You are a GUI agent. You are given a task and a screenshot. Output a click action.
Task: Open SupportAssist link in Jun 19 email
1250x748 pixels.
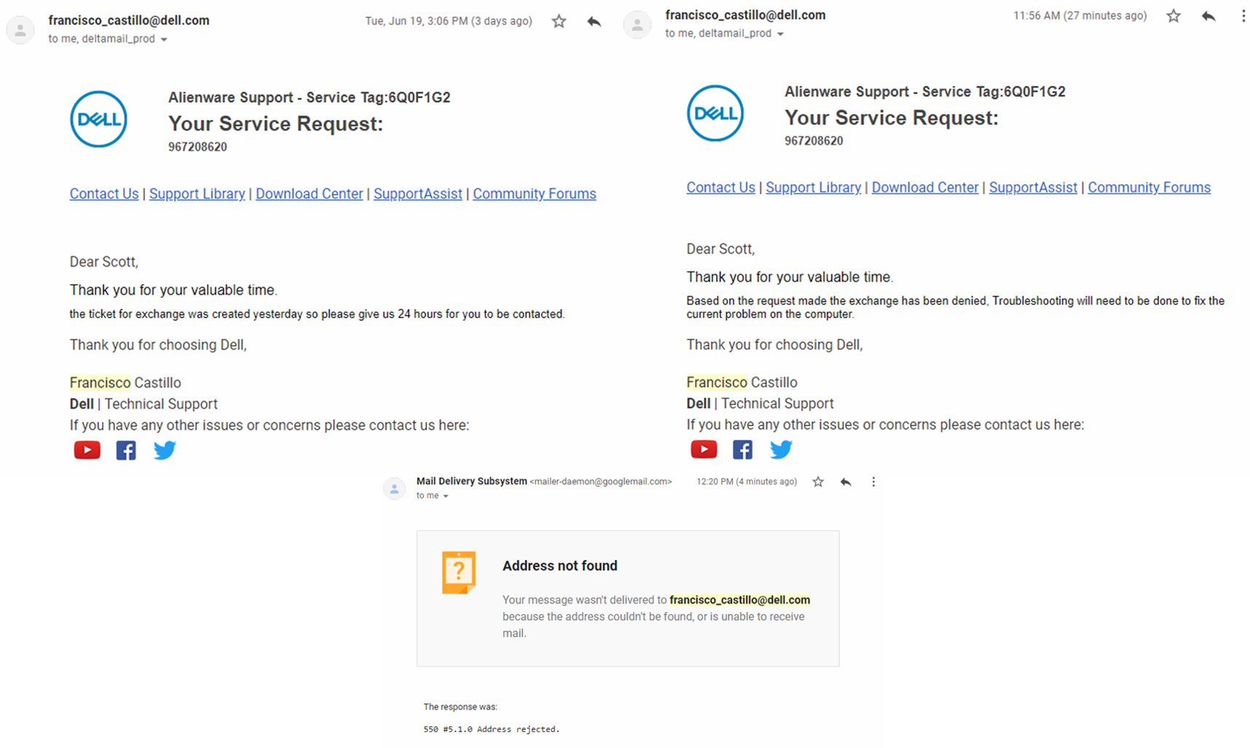pyautogui.click(x=417, y=194)
